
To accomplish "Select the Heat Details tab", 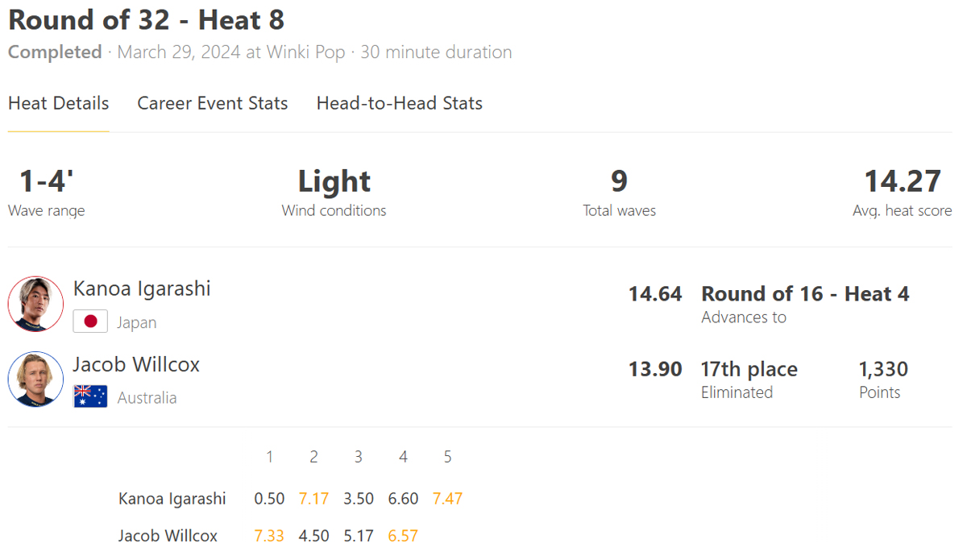I will click(x=59, y=103).
